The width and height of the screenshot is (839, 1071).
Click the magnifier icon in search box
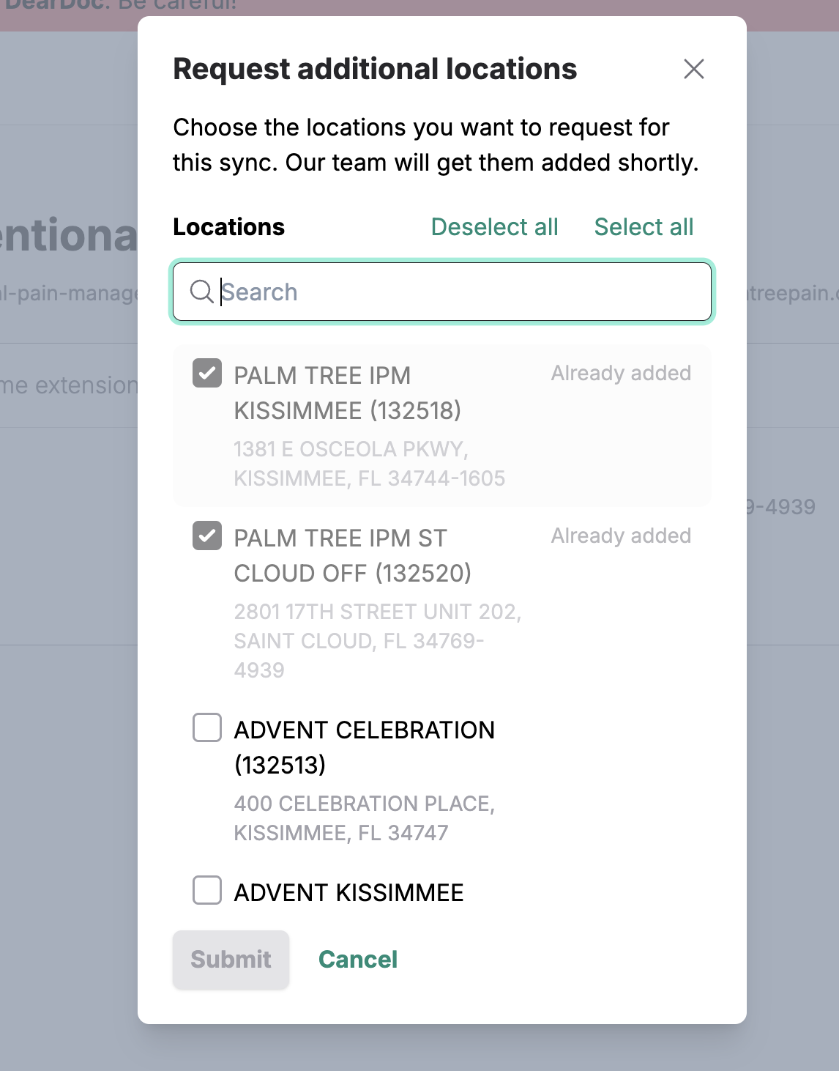[201, 292]
